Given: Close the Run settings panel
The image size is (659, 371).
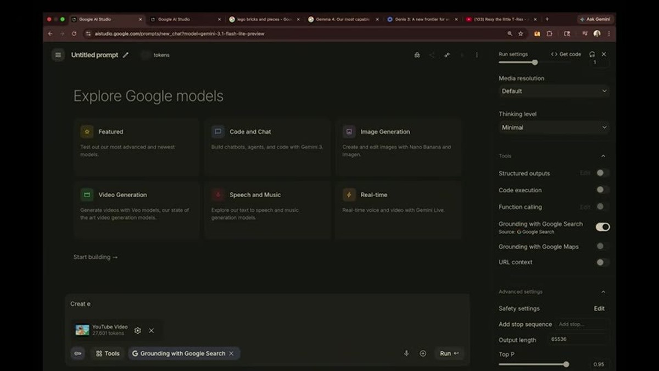Looking at the screenshot, I should [x=604, y=54].
